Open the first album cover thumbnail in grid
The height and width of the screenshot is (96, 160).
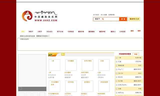point(54,65)
